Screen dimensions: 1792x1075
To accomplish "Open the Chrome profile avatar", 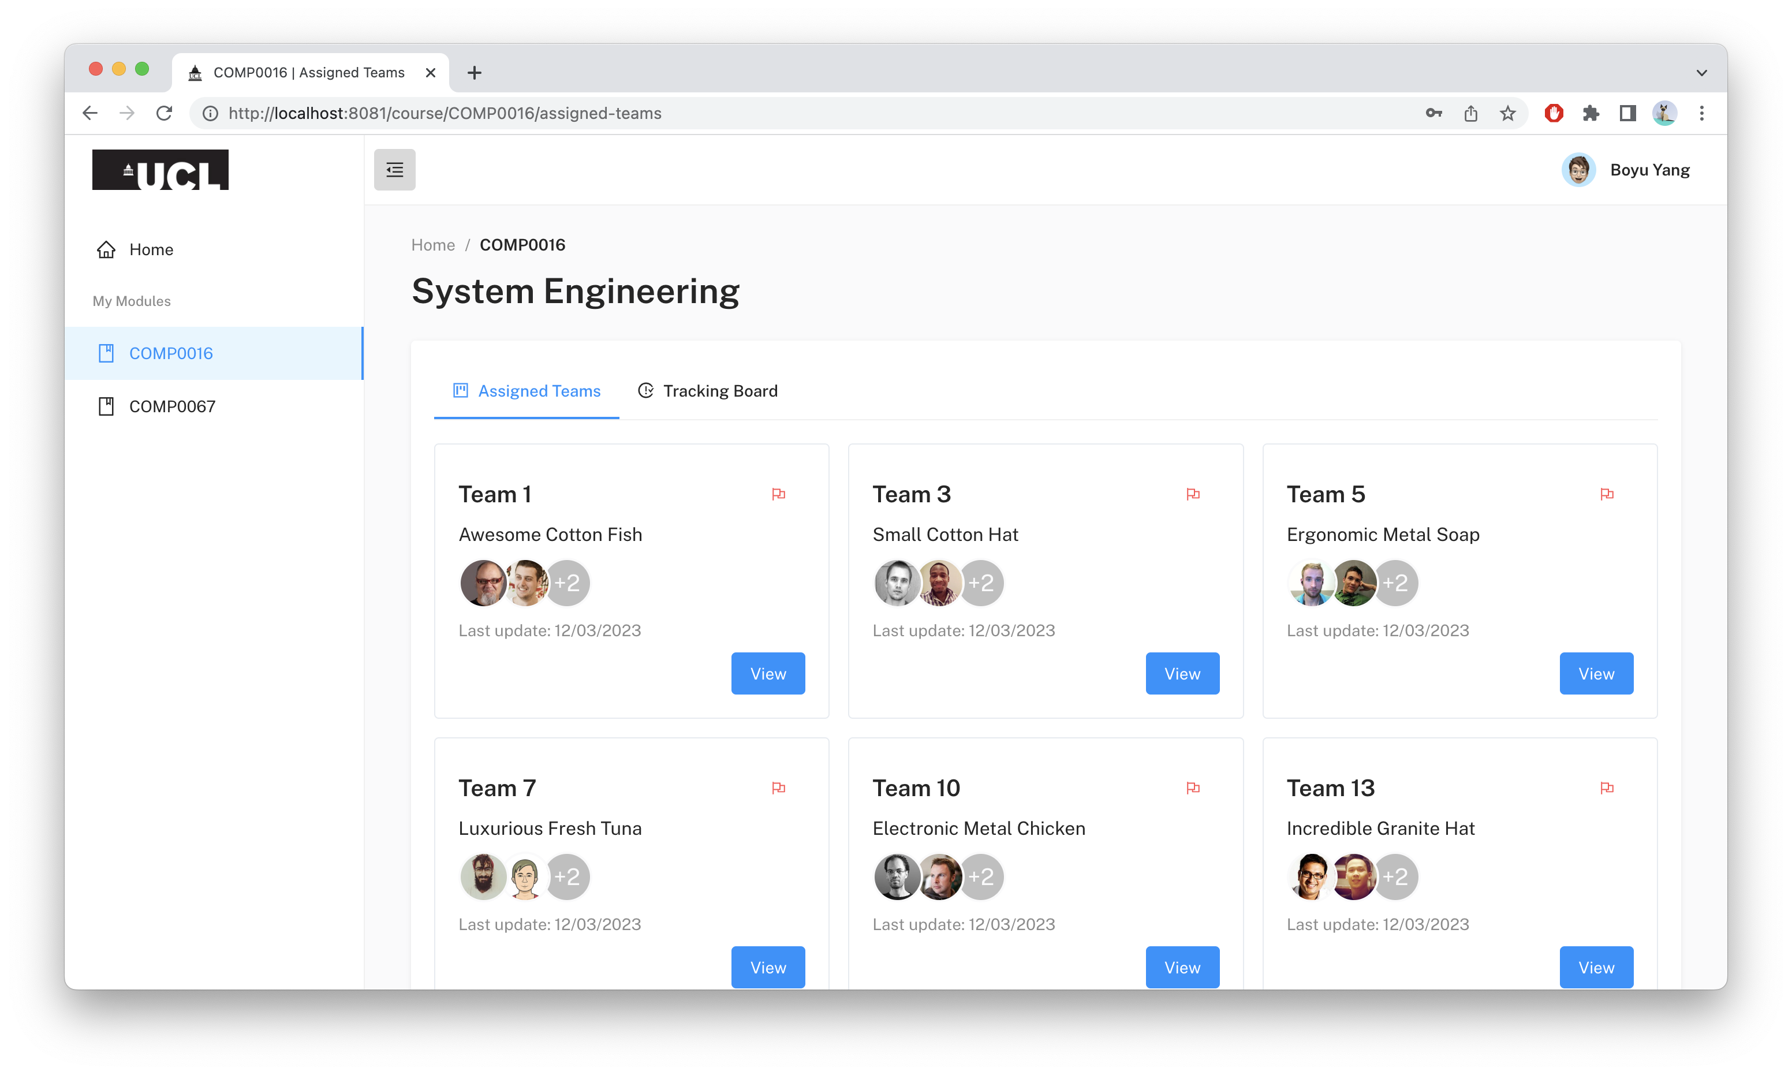I will point(1664,113).
